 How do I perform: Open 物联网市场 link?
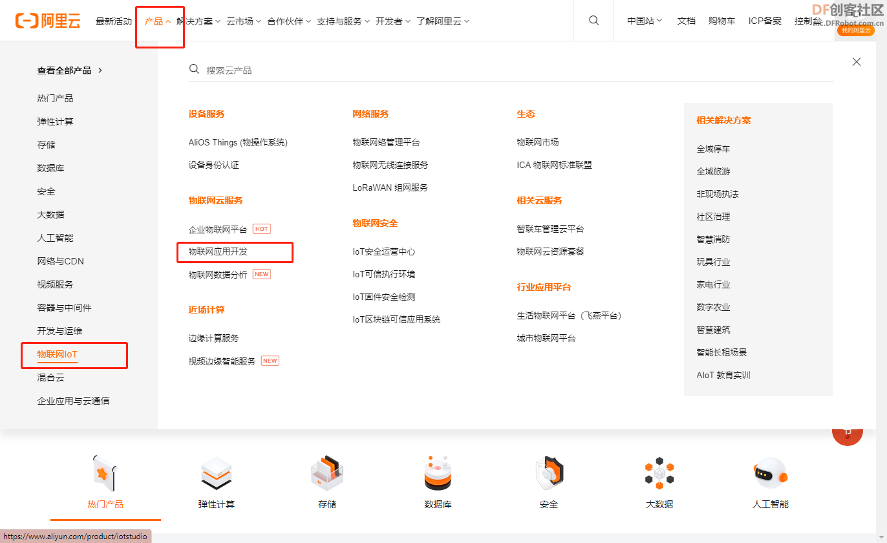coord(537,142)
